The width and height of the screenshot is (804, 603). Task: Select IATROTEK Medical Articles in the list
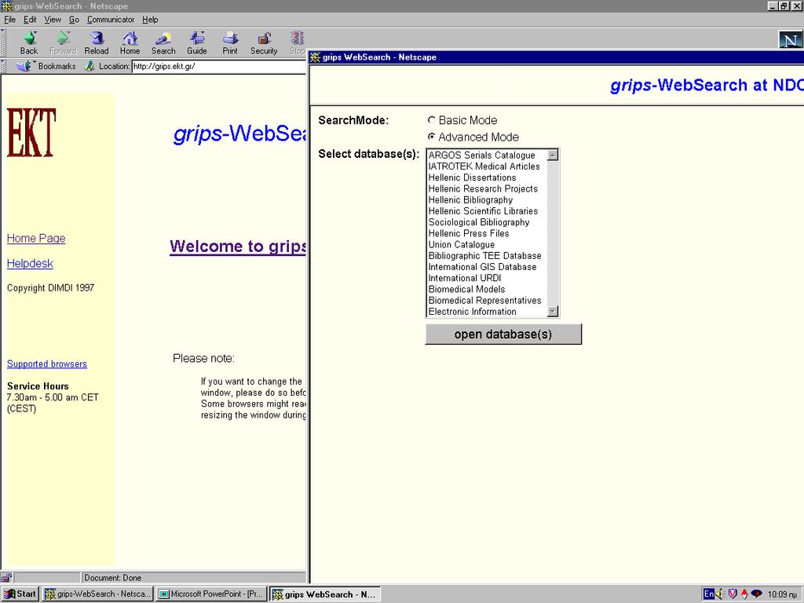484,166
